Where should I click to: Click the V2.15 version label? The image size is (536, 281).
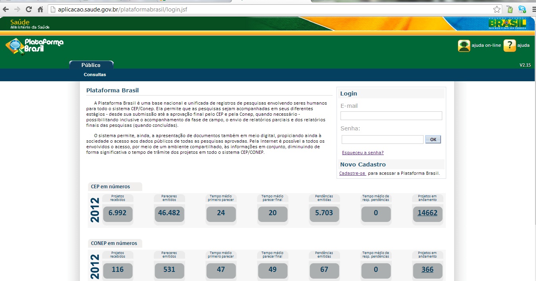pyautogui.click(x=525, y=65)
